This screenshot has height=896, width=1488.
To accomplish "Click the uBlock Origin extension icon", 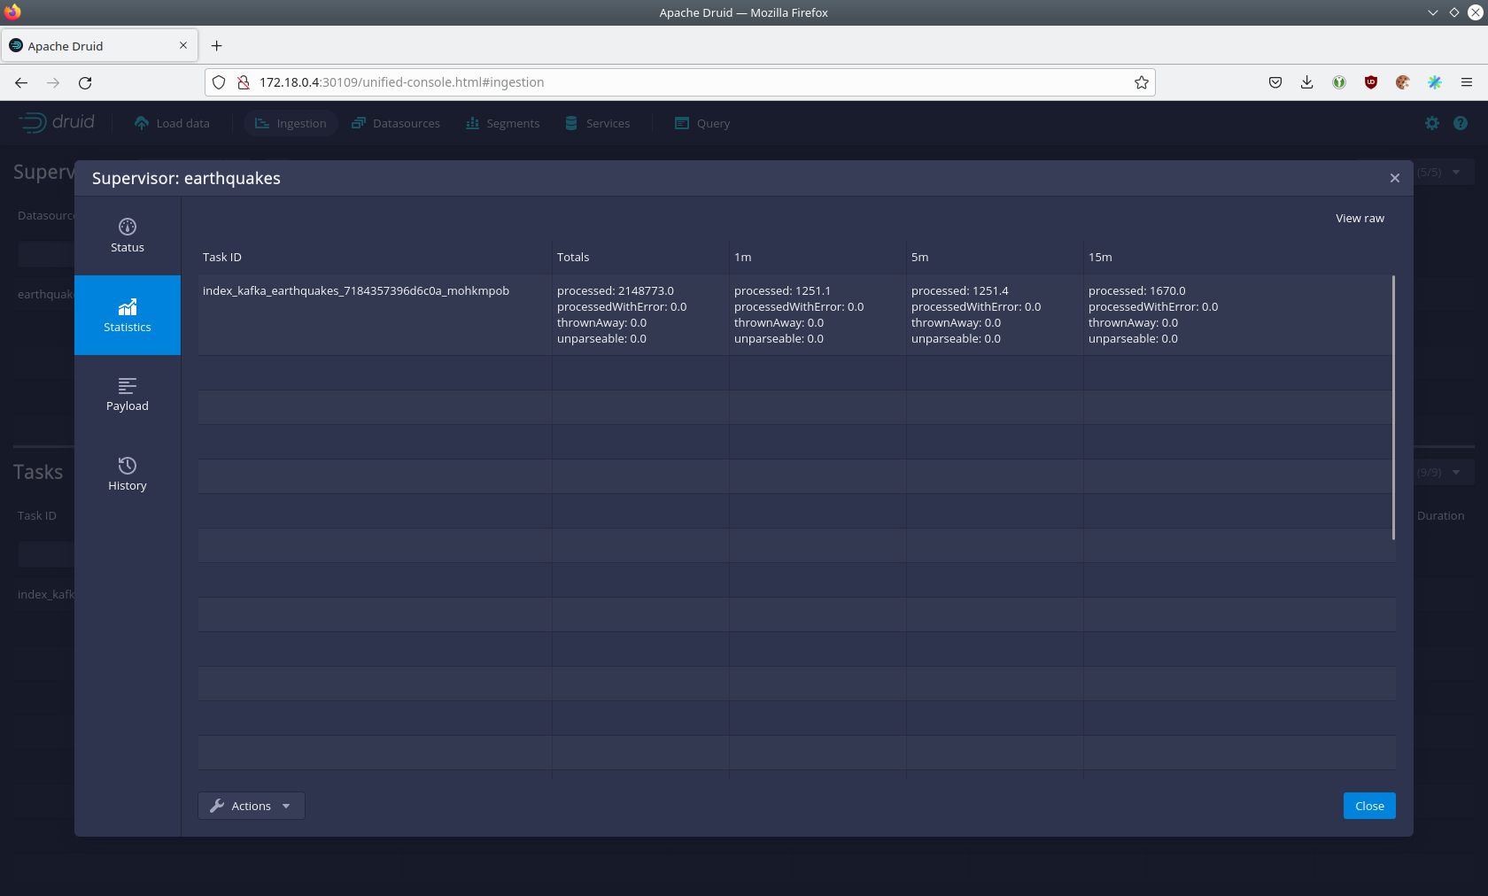I will [1370, 82].
